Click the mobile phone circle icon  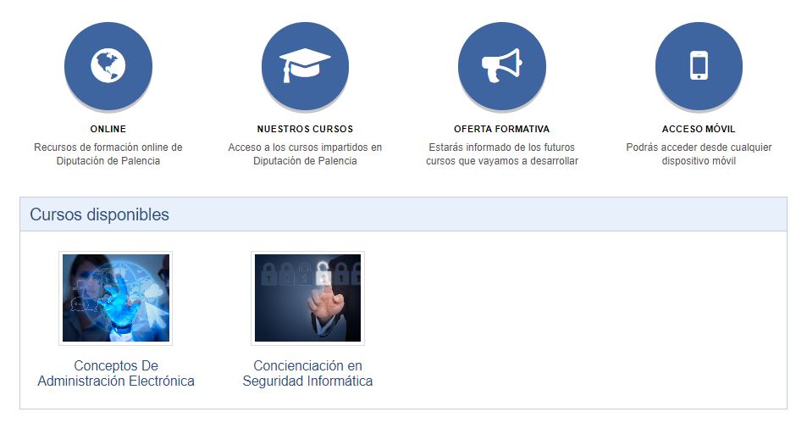coord(699,66)
